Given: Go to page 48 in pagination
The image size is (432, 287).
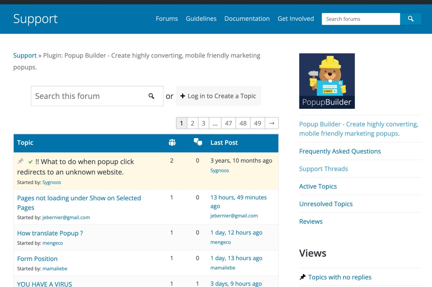Looking at the screenshot, I should [x=243, y=123].
